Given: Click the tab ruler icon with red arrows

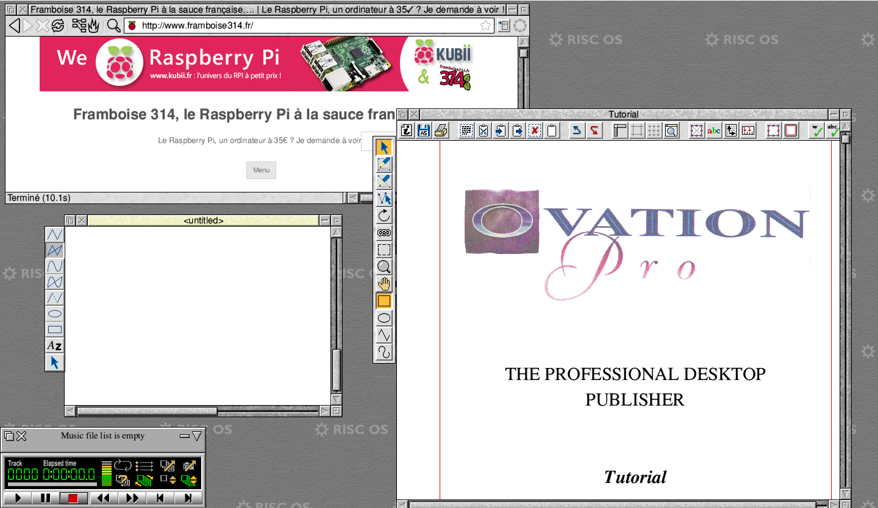Looking at the screenshot, I should 748,130.
